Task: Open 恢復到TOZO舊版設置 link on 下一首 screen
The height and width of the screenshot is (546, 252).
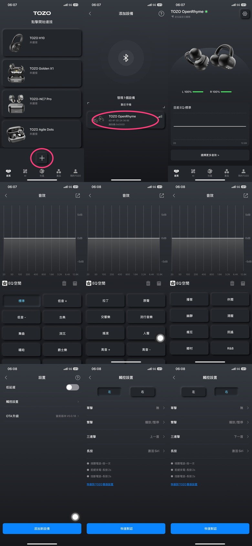Action: click(184, 485)
